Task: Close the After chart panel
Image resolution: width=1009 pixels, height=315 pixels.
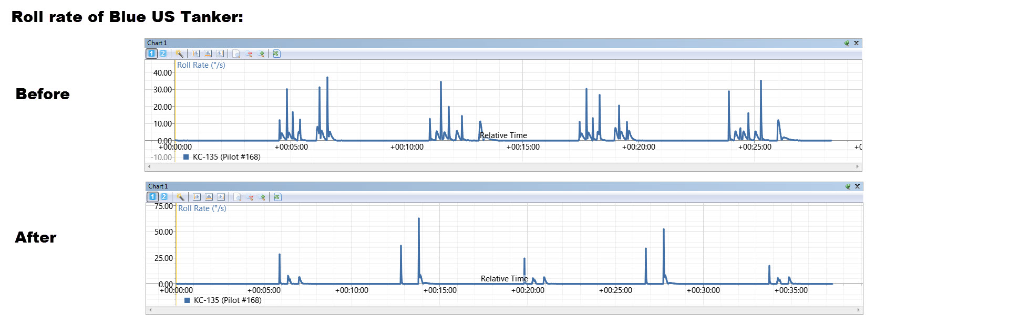Action: point(857,186)
